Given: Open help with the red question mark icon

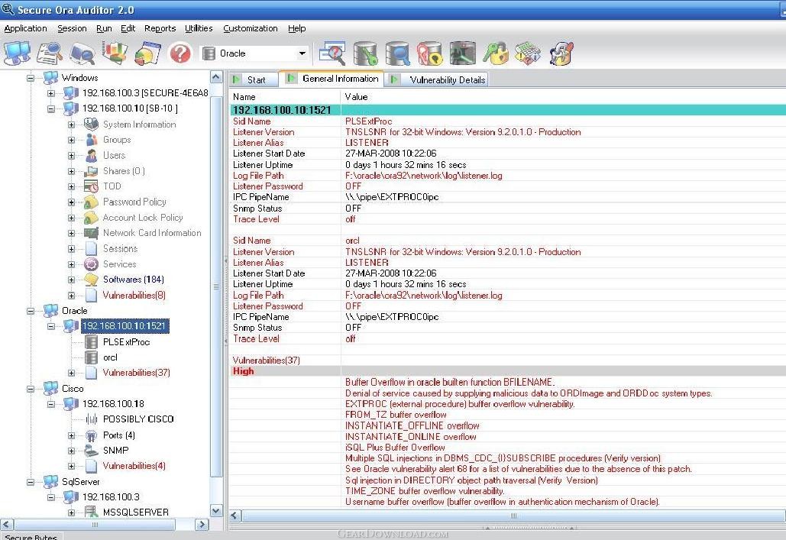Looking at the screenshot, I should click(180, 53).
